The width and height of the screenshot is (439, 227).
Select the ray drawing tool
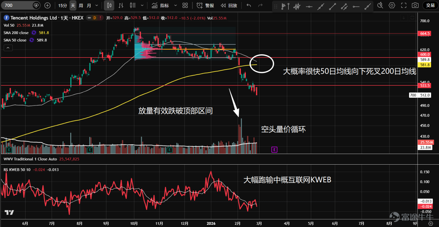[x=368, y=6]
